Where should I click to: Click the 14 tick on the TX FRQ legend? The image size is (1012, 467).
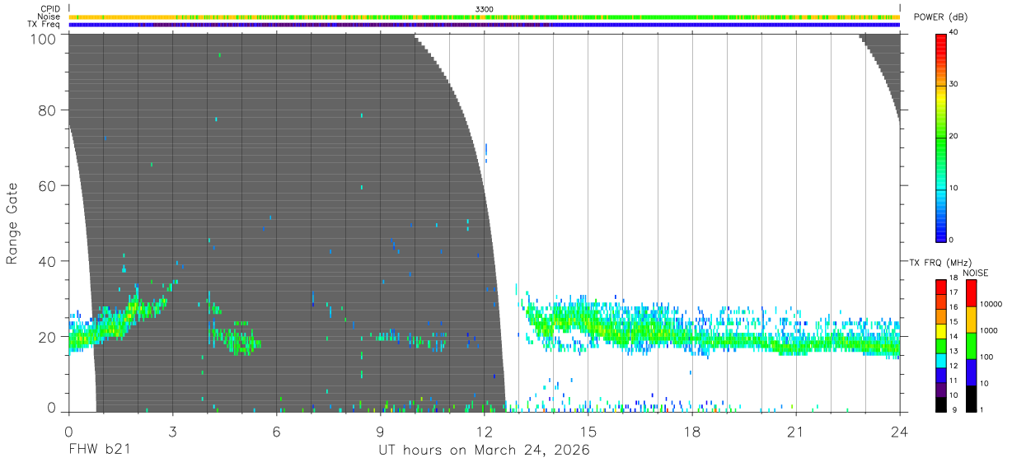(x=953, y=336)
